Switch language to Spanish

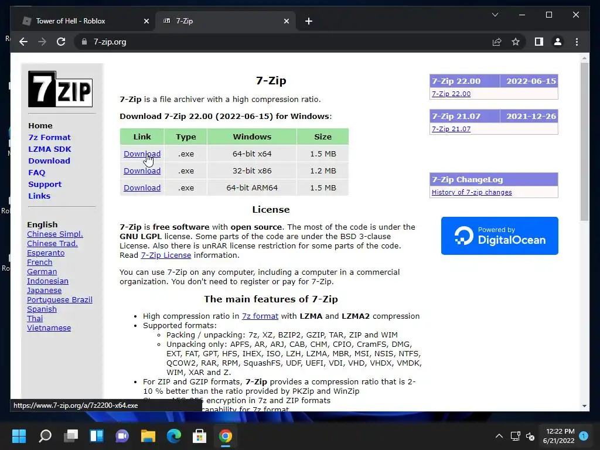pos(42,309)
